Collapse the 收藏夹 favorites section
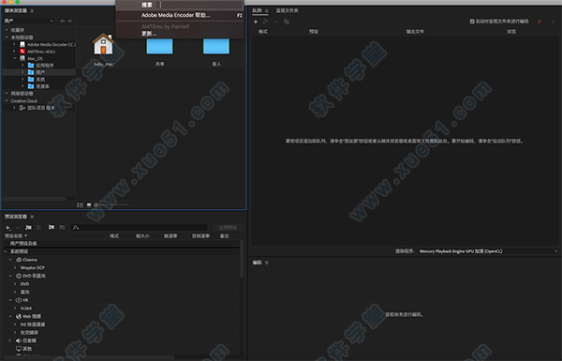 point(7,30)
